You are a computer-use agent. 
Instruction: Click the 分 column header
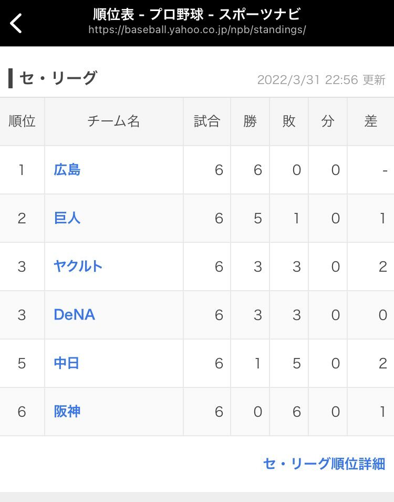[328, 121]
